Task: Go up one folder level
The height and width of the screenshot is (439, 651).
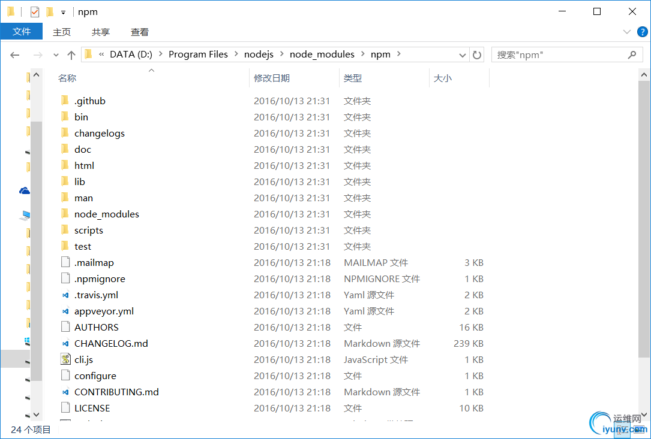Action: [x=71, y=55]
